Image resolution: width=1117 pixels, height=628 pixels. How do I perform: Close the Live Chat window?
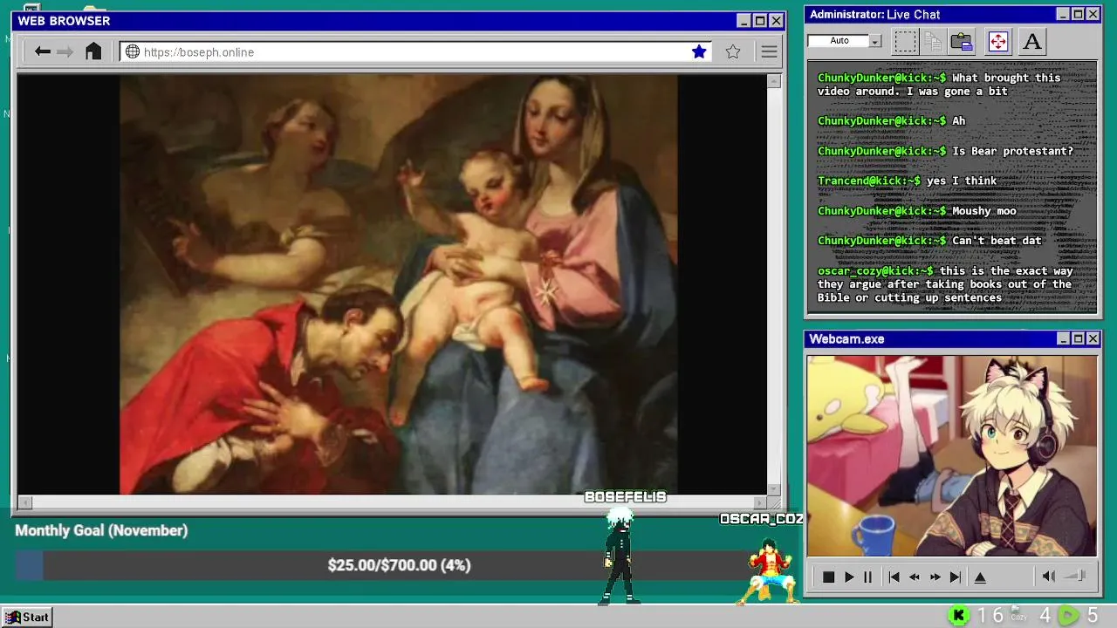coord(1093,14)
